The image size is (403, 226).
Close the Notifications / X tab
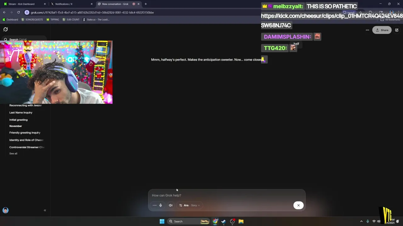point(92,4)
